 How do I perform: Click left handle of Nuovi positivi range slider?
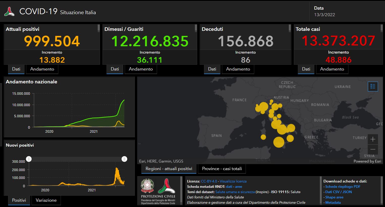[29, 159]
